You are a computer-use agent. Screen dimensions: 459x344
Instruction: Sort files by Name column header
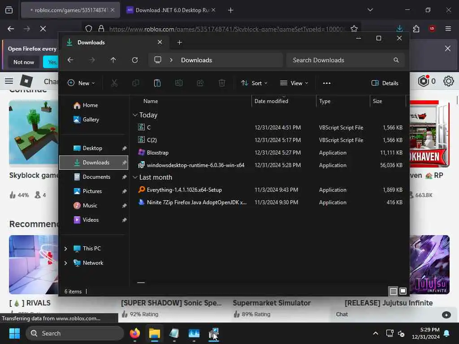click(x=192, y=101)
